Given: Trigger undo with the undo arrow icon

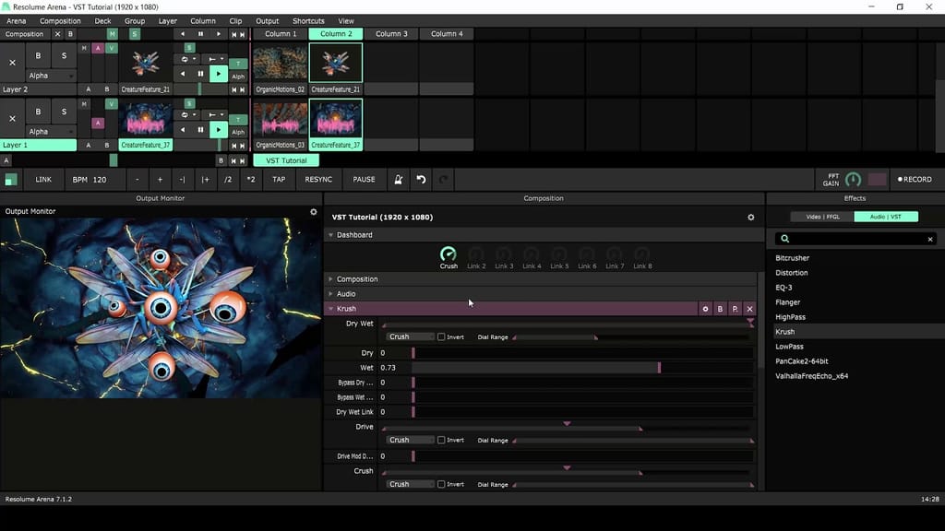Looking at the screenshot, I should pos(423,179).
